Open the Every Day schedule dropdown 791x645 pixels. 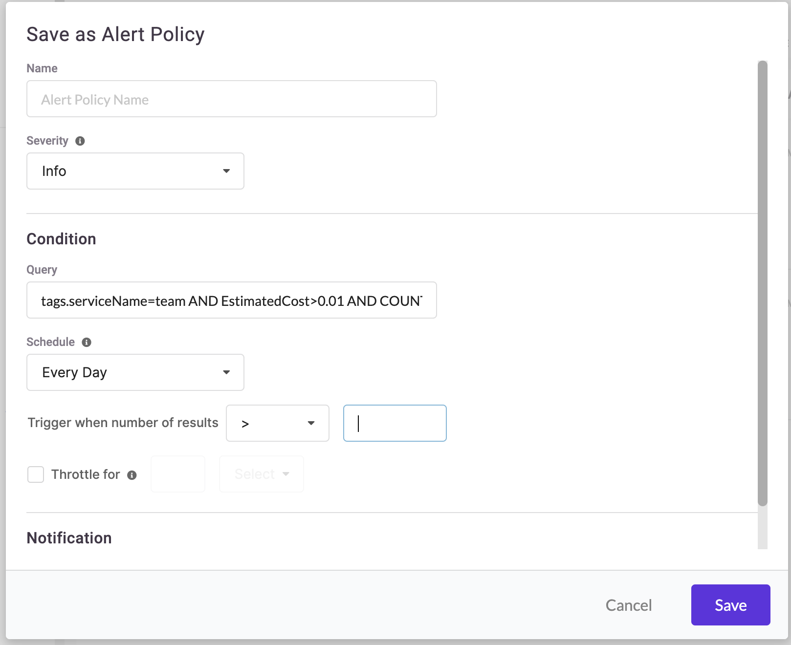135,372
